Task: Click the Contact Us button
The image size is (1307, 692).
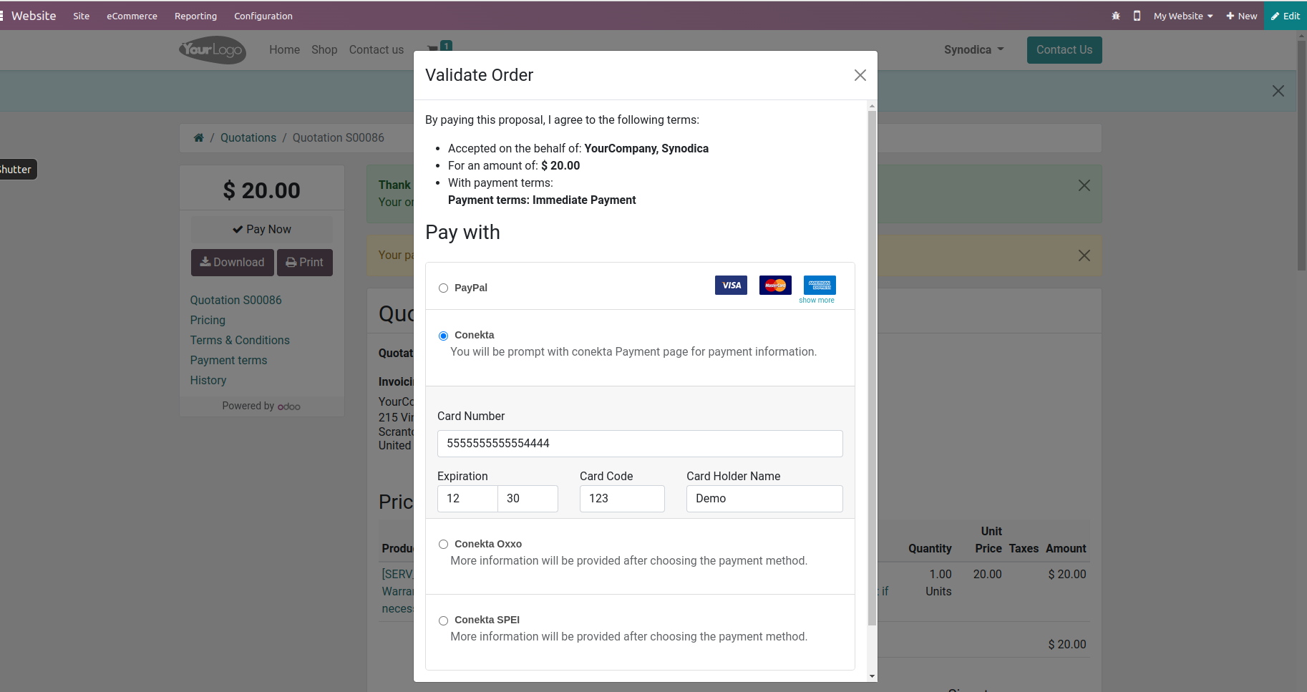Action: 1064,49
